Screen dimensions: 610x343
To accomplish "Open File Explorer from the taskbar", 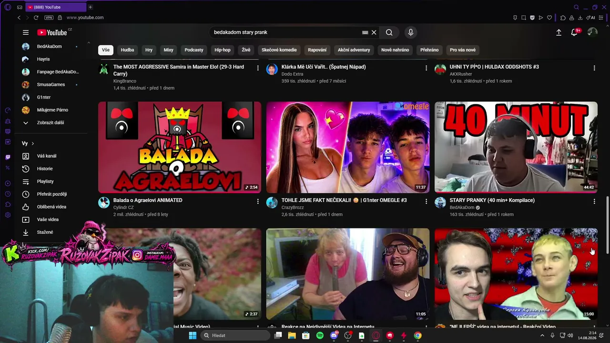I will click(292, 335).
